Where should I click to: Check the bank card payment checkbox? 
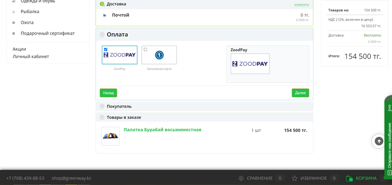(x=145, y=50)
